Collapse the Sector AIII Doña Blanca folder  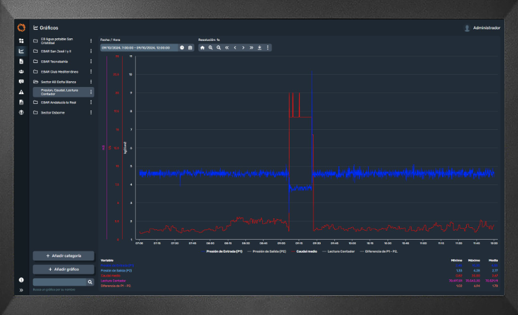tap(58, 82)
